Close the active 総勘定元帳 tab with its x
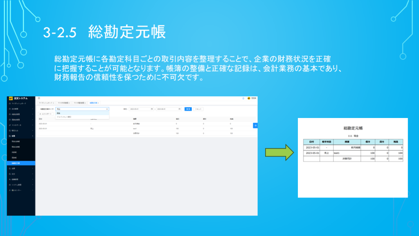Screen dimensions: 419x236 (98, 103)
